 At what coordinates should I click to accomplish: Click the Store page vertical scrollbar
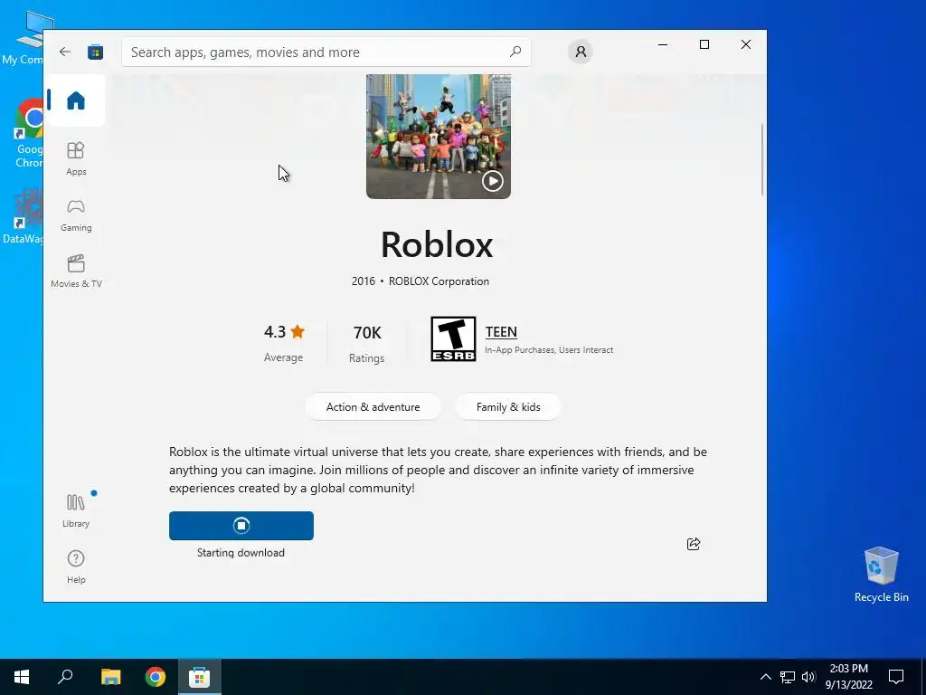762,159
